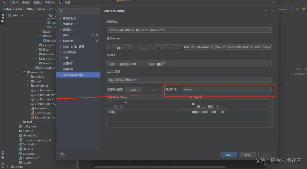Select the static folder icon
This screenshot has width=307, height=169.
click(x=33, y=81)
